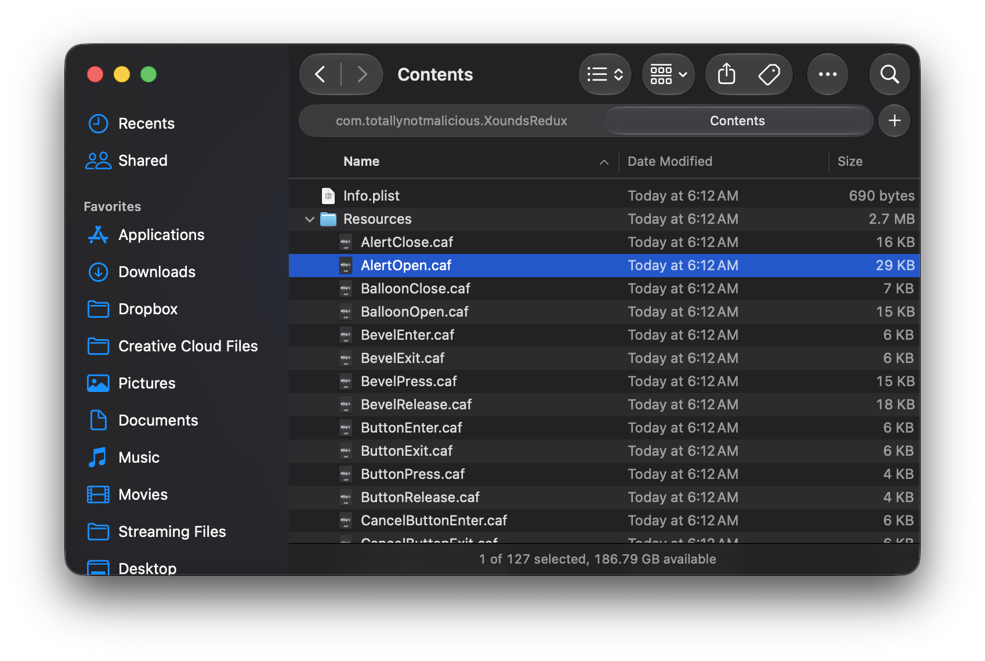Select BevelPress.caf file row
This screenshot has height=661, width=985.
[x=604, y=382]
